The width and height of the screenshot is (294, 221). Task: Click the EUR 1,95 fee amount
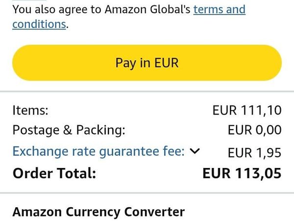(254, 153)
